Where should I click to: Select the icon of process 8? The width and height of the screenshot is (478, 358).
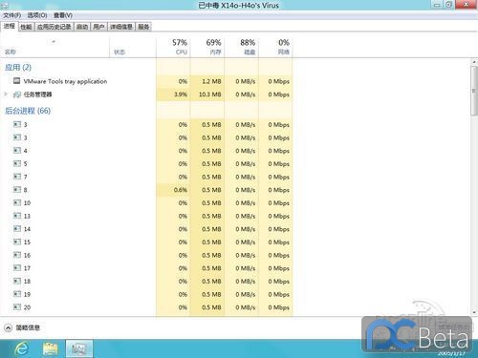17,190
